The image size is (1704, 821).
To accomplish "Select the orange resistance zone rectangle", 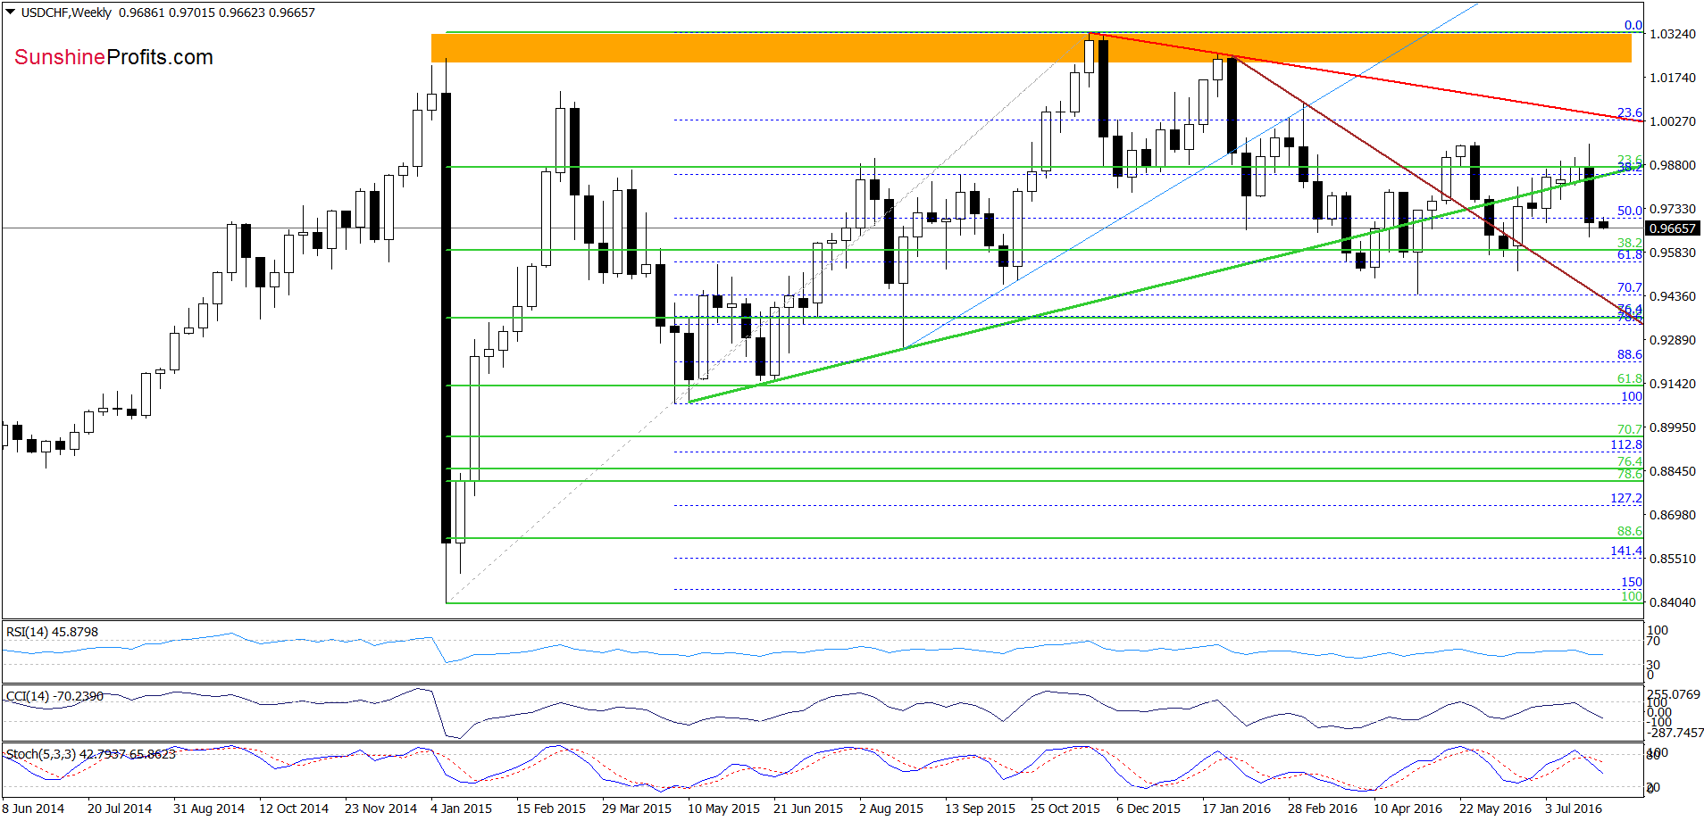I will coord(1031,48).
